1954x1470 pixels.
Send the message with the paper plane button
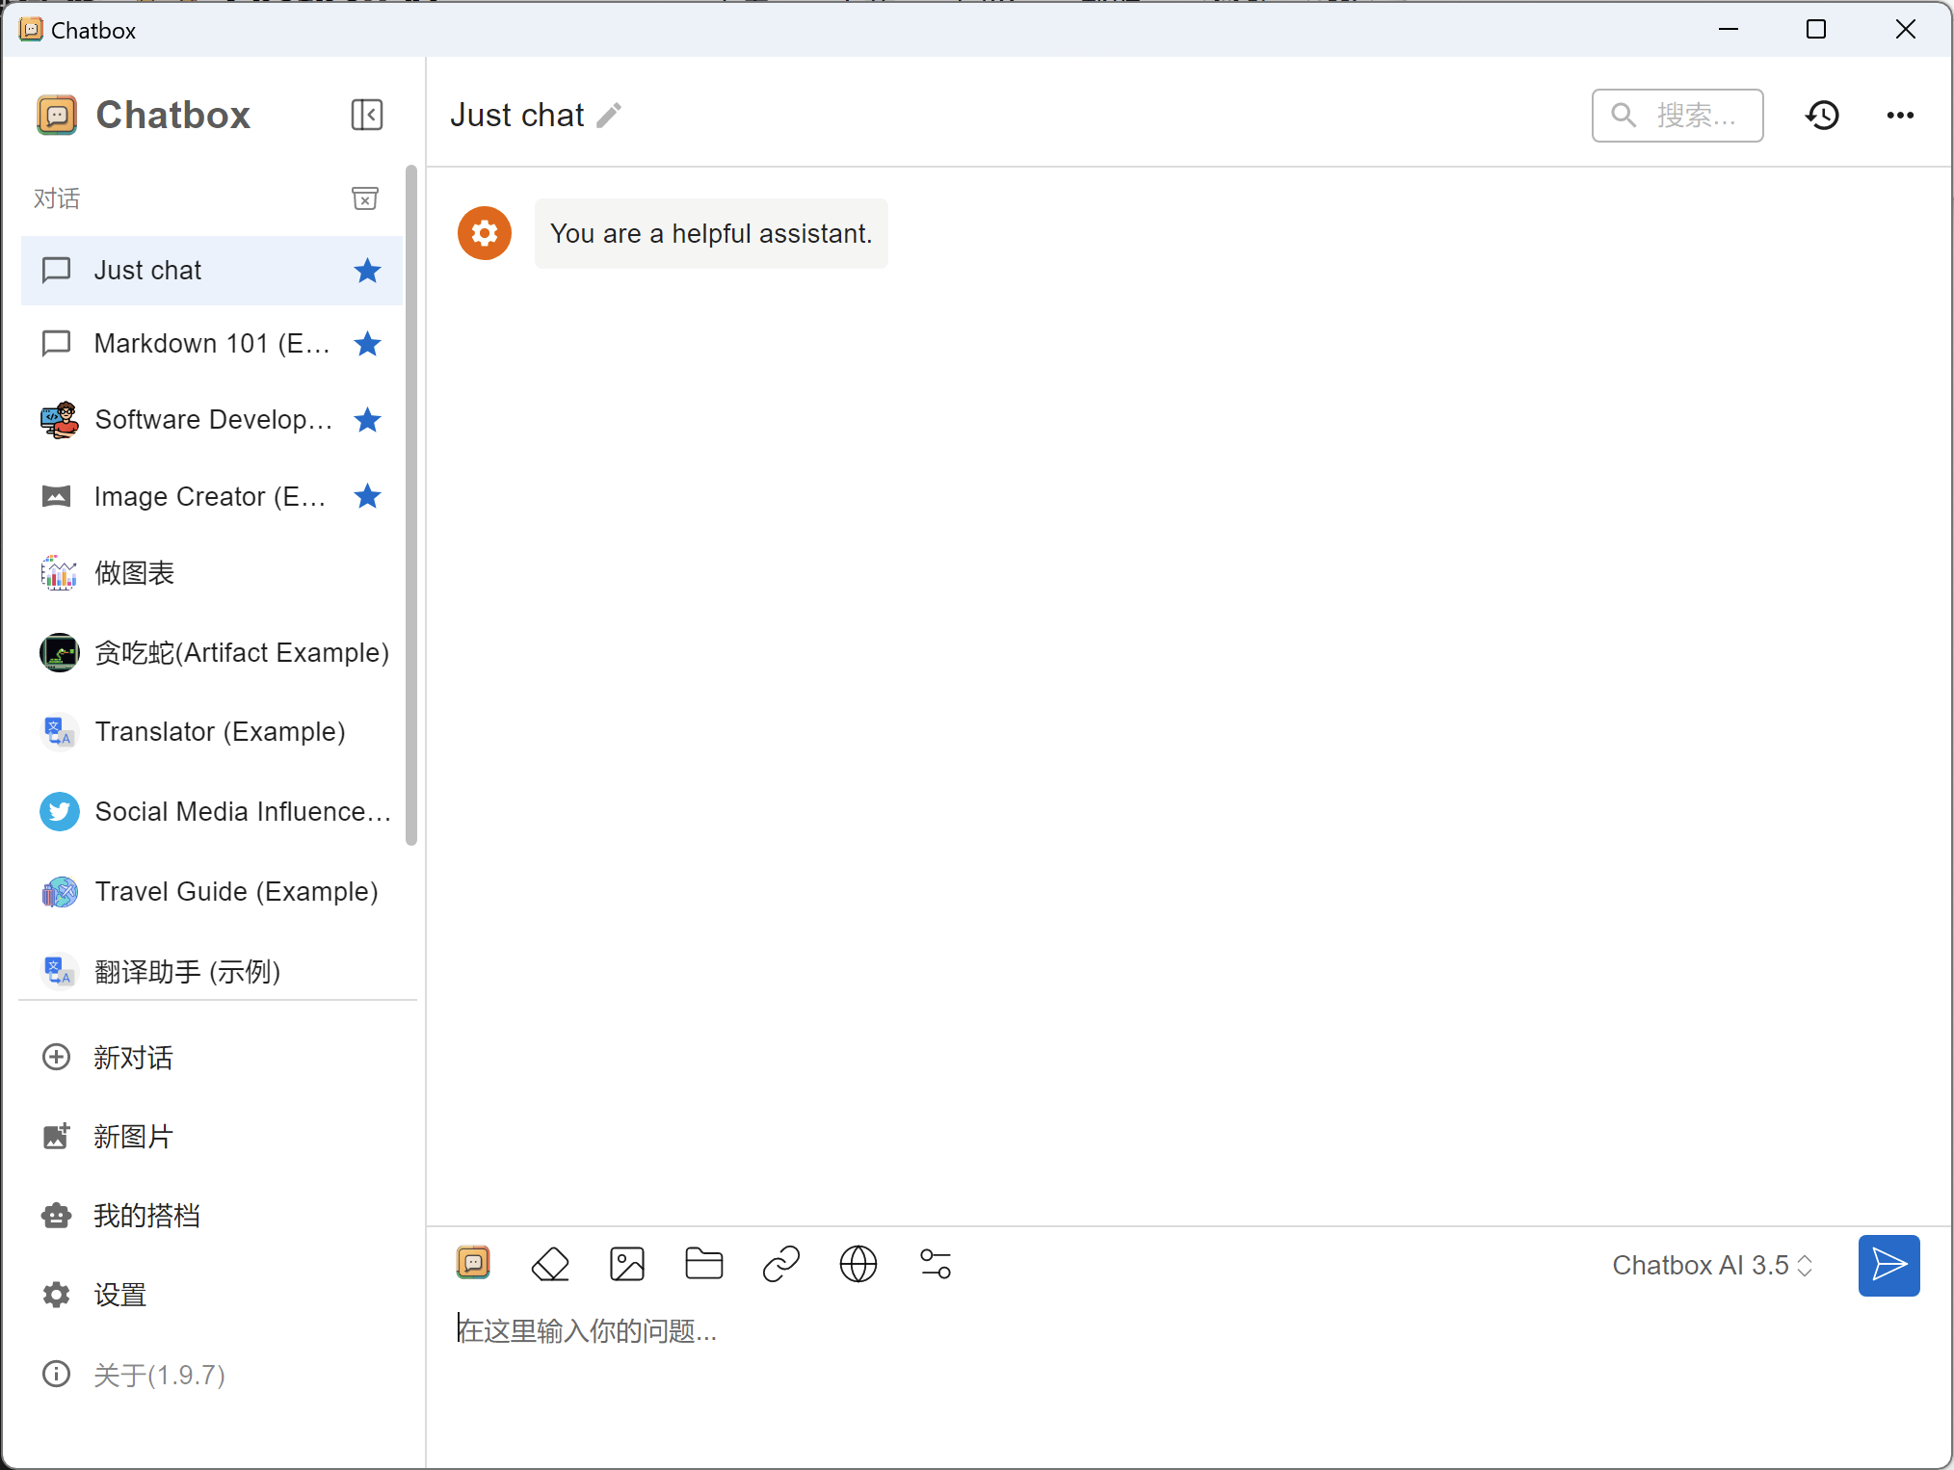(1888, 1265)
